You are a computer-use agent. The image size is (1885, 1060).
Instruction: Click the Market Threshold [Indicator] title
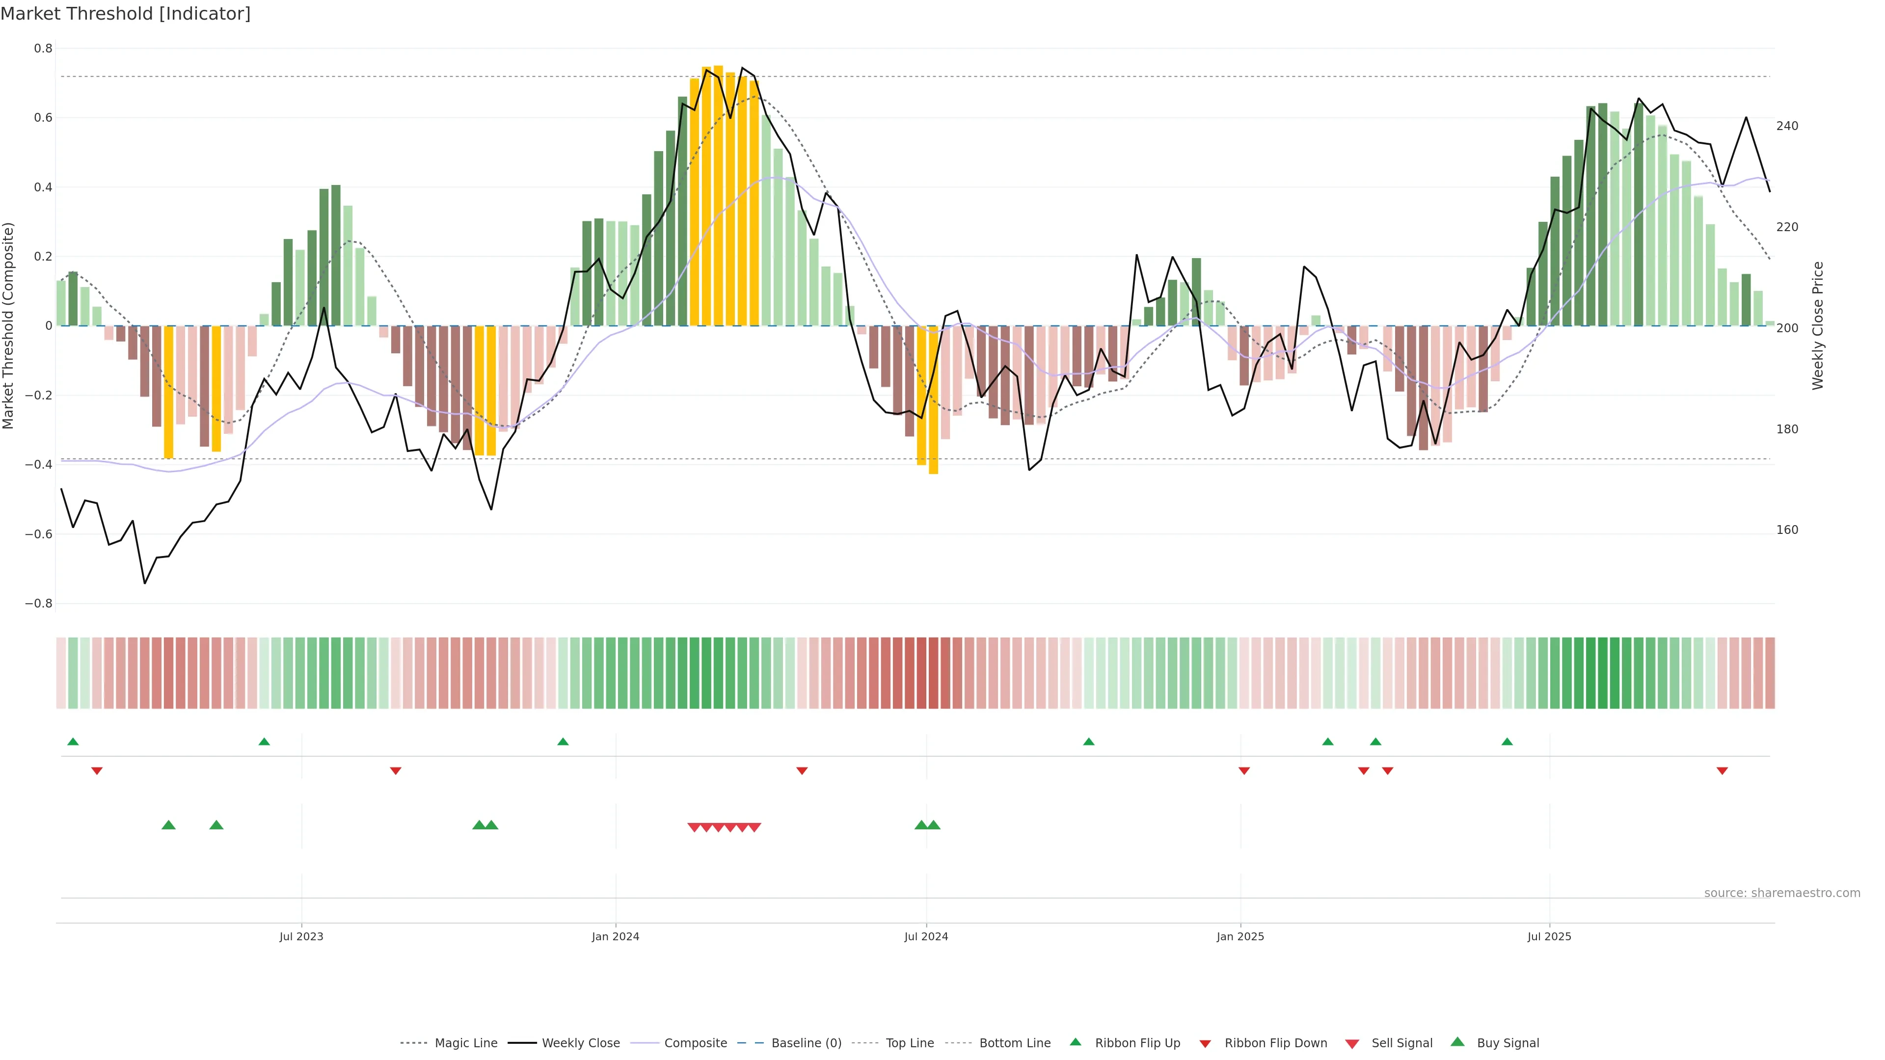pyautogui.click(x=125, y=14)
